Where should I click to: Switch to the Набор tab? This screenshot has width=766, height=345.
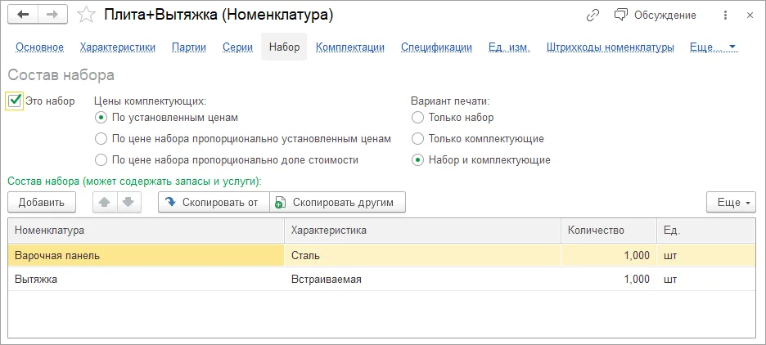(x=284, y=47)
